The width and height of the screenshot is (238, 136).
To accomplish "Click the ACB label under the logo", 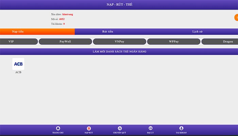I will coord(18,72).
